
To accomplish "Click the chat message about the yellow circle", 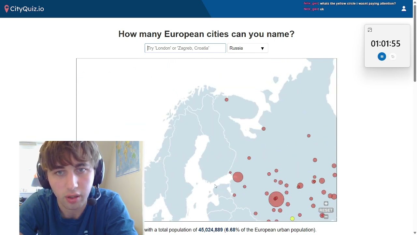I will 350,4.
